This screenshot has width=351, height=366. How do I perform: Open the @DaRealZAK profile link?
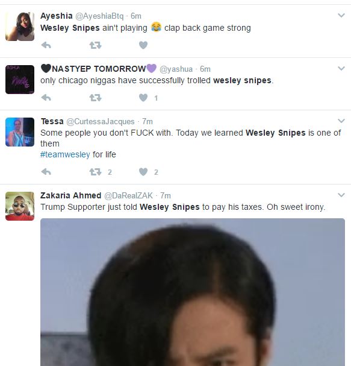[128, 195]
